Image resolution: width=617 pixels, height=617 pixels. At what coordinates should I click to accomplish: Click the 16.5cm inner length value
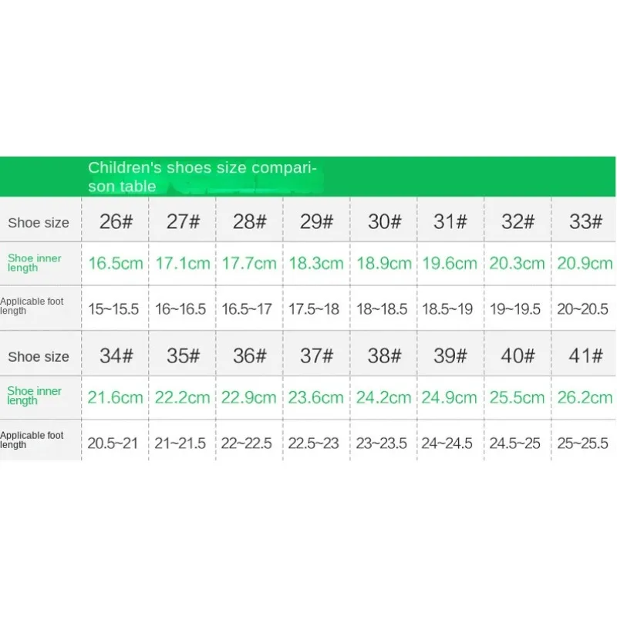click(116, 263)
